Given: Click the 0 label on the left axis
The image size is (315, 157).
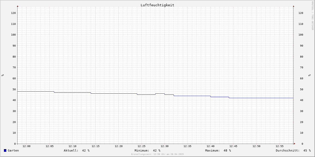Looking at the screenshot, I should (x=15, y=144).
